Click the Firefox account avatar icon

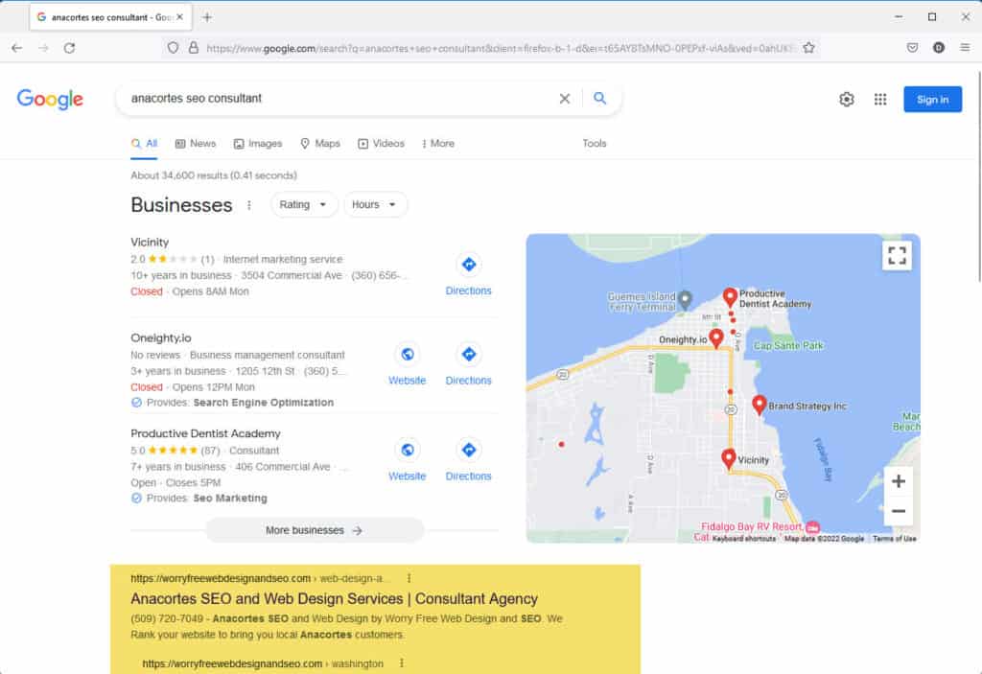coord(938,48)
